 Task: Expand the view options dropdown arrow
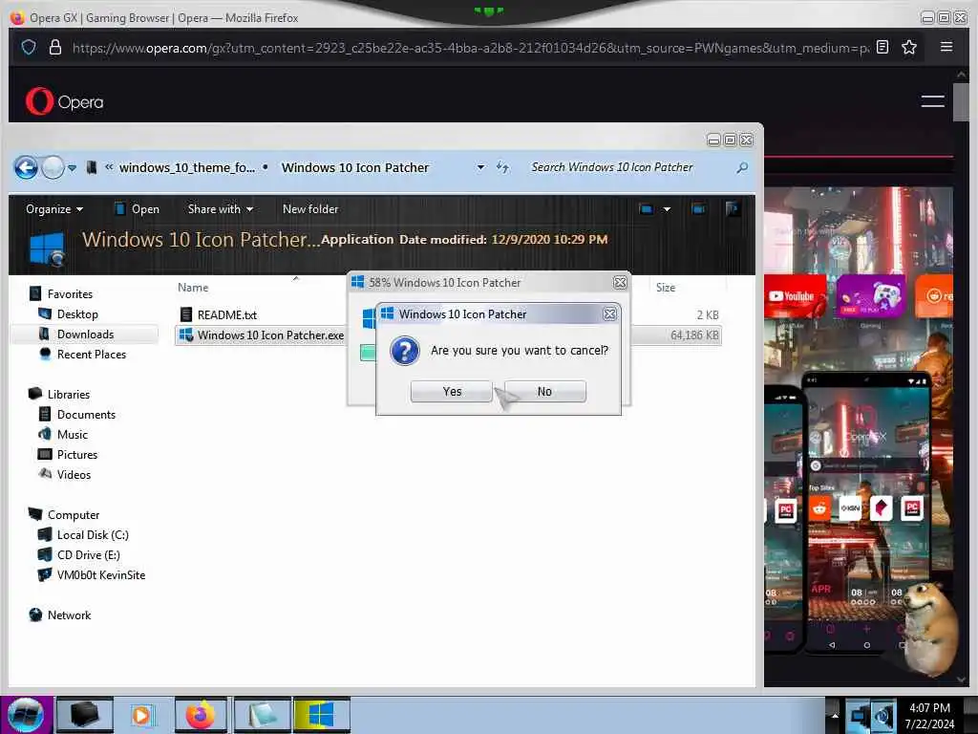(667, 209)
